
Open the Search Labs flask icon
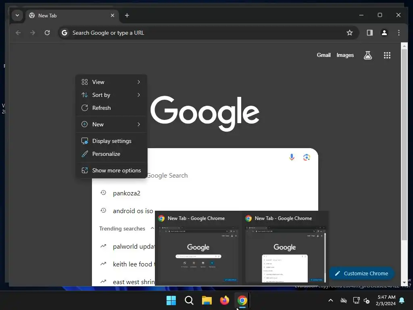coord(368,55)
